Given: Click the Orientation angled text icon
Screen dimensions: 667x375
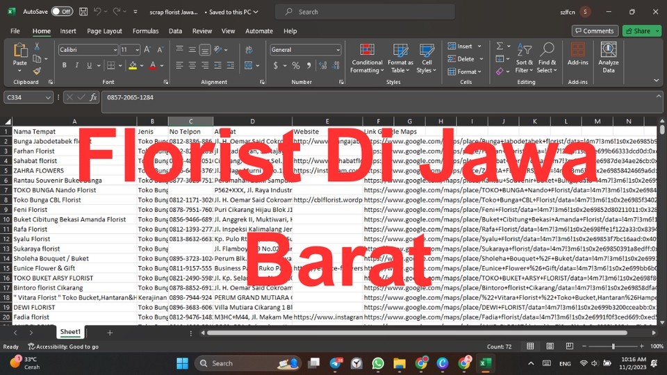Looking at the screenshot, I should 217,50.
